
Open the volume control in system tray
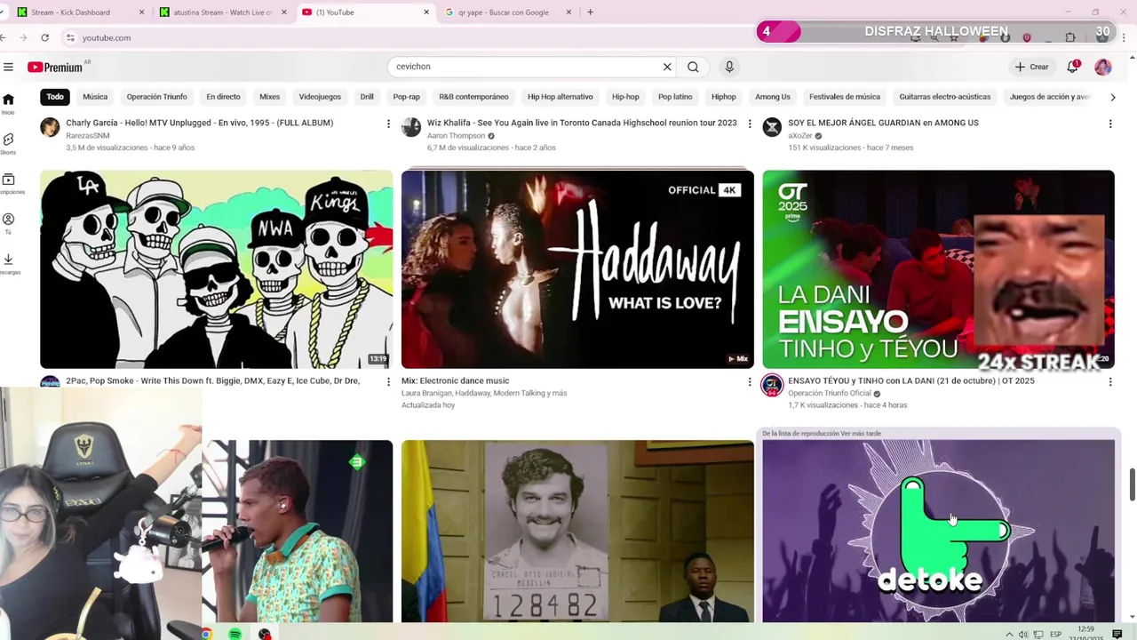click(x=1023, y=635)
